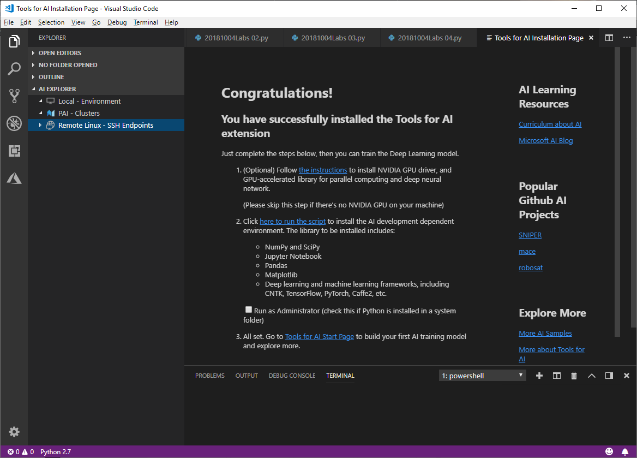Select the Terminal panel tab

click(x=340, y=376)
